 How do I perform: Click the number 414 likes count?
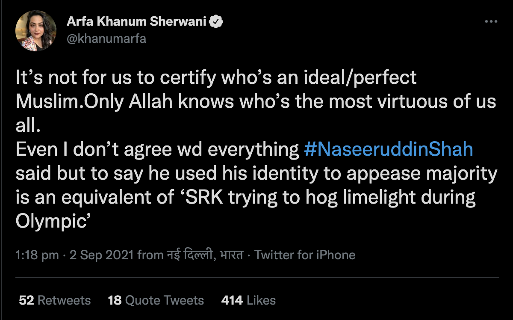point(232,300)
